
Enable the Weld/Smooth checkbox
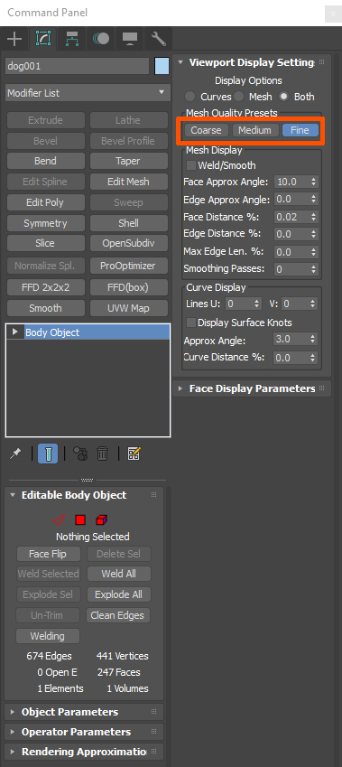click(x=191, y=166)
